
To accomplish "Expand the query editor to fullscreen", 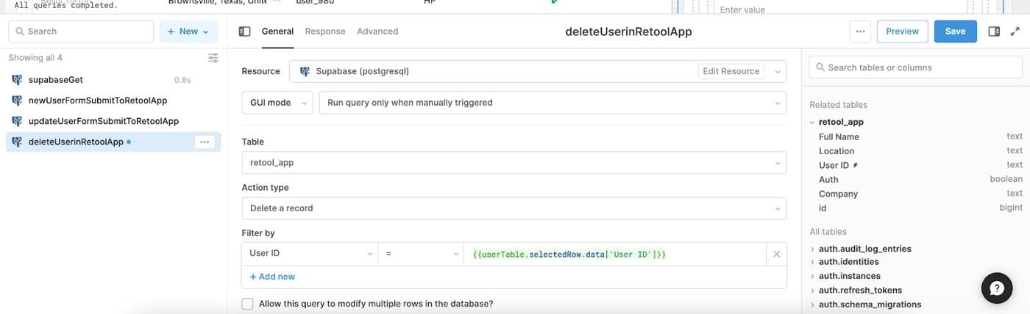I will pyautogui.click(x=1015, y=32).
